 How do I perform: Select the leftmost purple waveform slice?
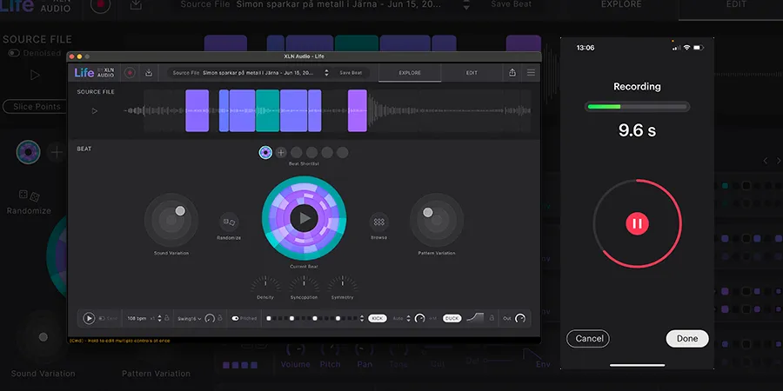(x=197, y=110)
